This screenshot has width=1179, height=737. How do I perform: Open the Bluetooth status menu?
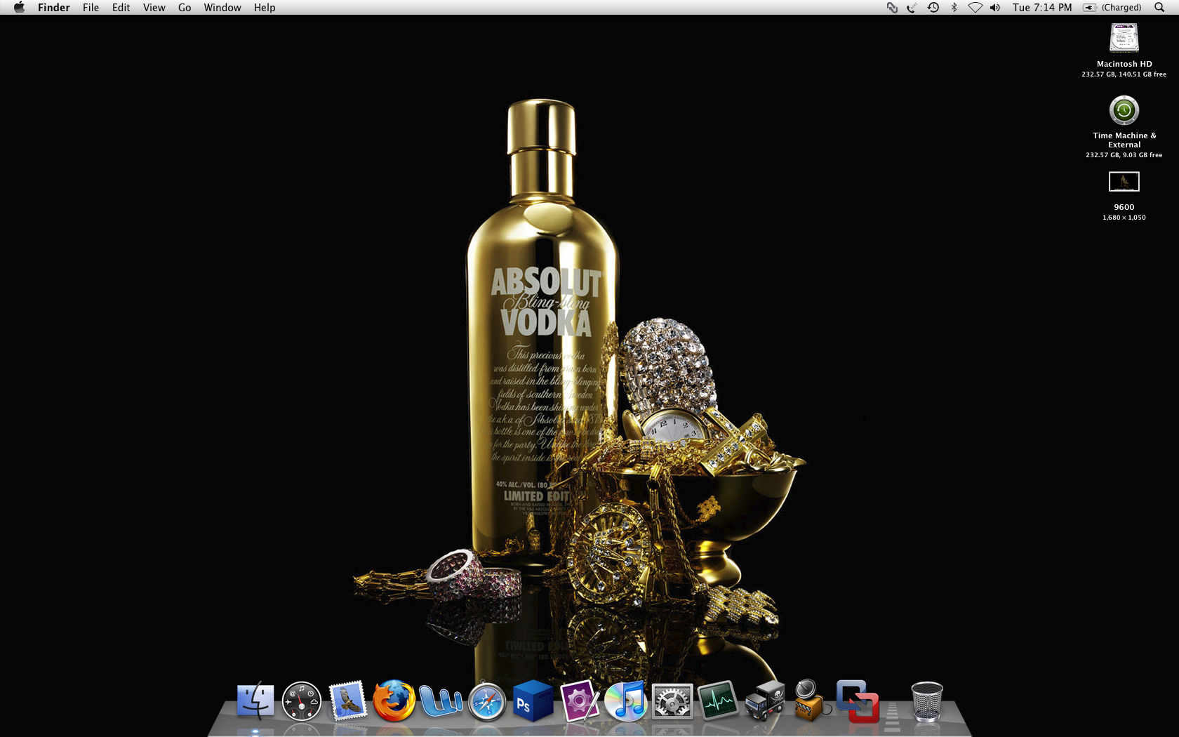click(954, 8)
